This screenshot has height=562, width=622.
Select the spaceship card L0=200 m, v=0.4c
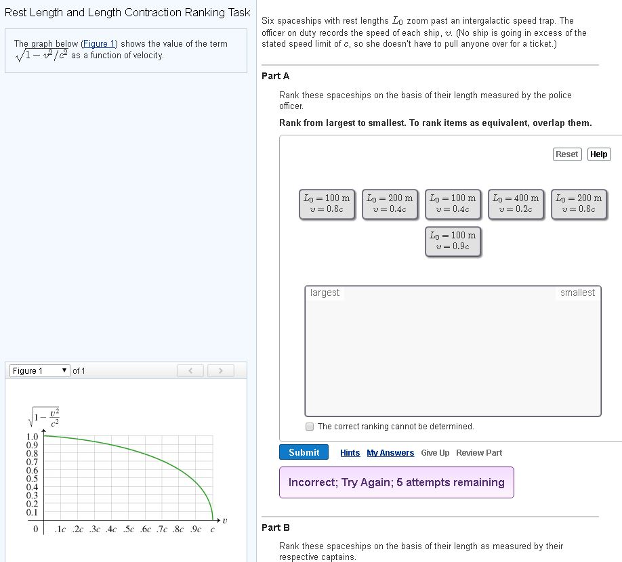(x=390, y=204)
